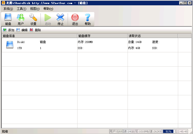Open the 系统(S) menu
Image resolution: width=193 pixels, height=134 pixels.
coord(8,9)
